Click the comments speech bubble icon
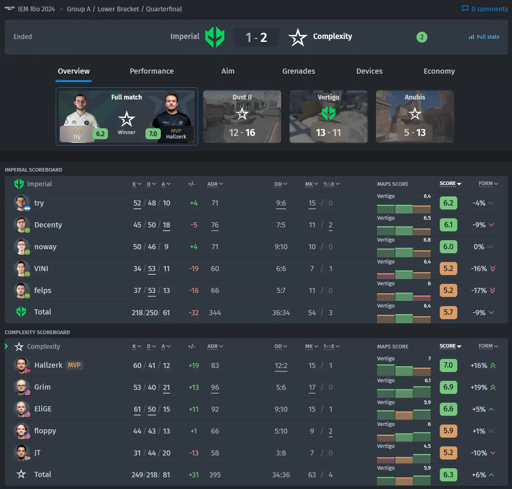The height and width of the screenshot is (489, 512). (x=465, y=8)
